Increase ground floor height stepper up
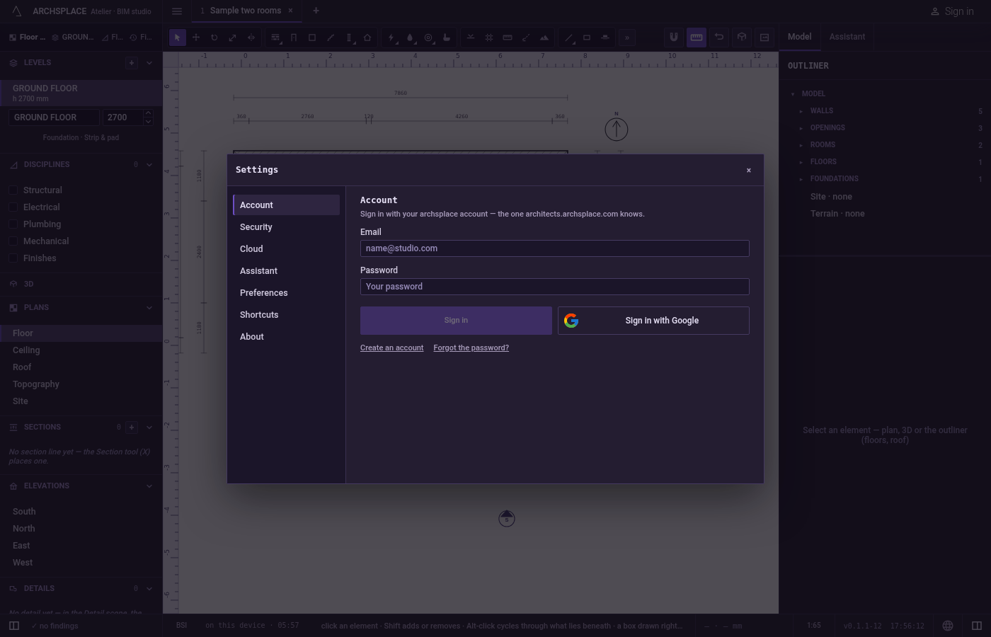 coord(148,113)
